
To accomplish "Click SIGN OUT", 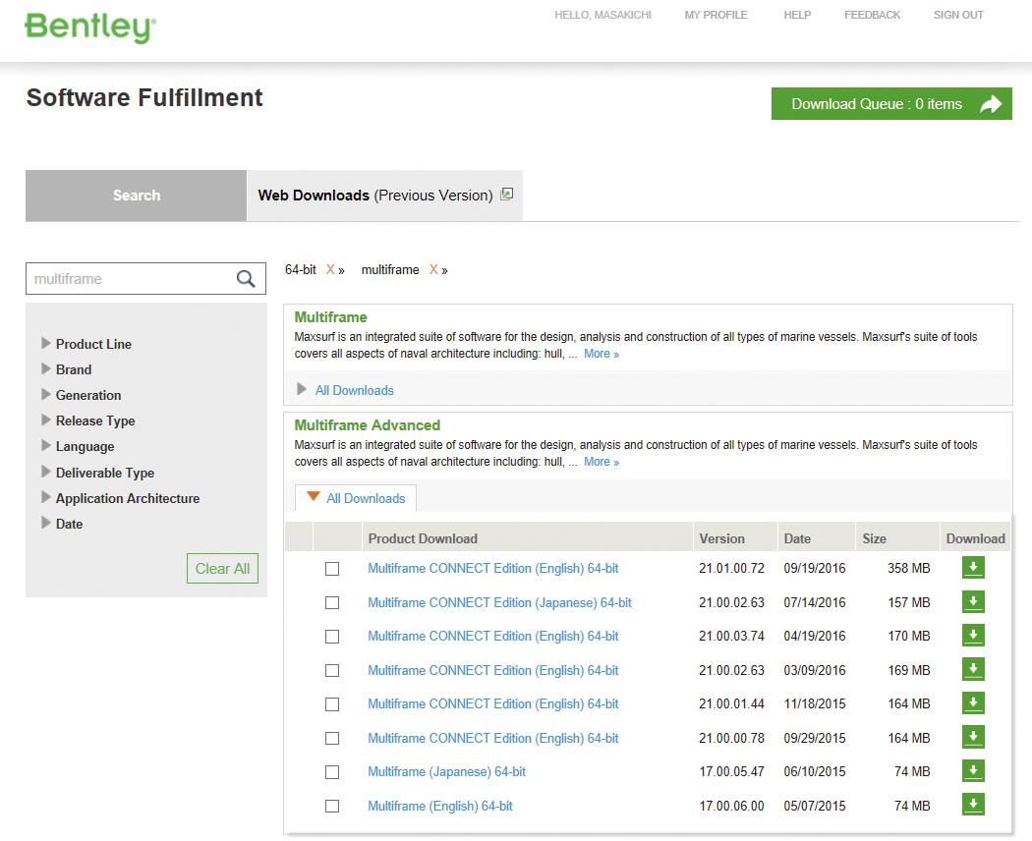I will [958, 15].
